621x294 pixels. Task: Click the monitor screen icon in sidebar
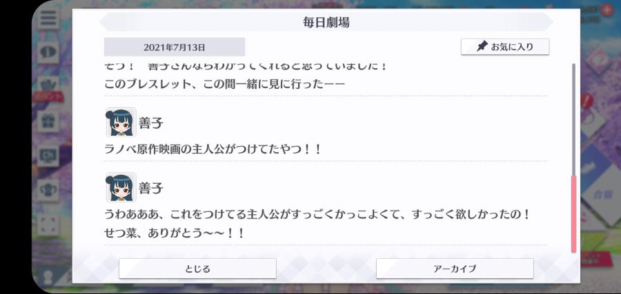(x=48, y=156)
